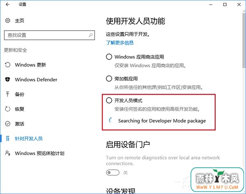This screenshot has height=194, width=246.
Task: Click the vertical scrollbar thumb
Action: point(244,41)
